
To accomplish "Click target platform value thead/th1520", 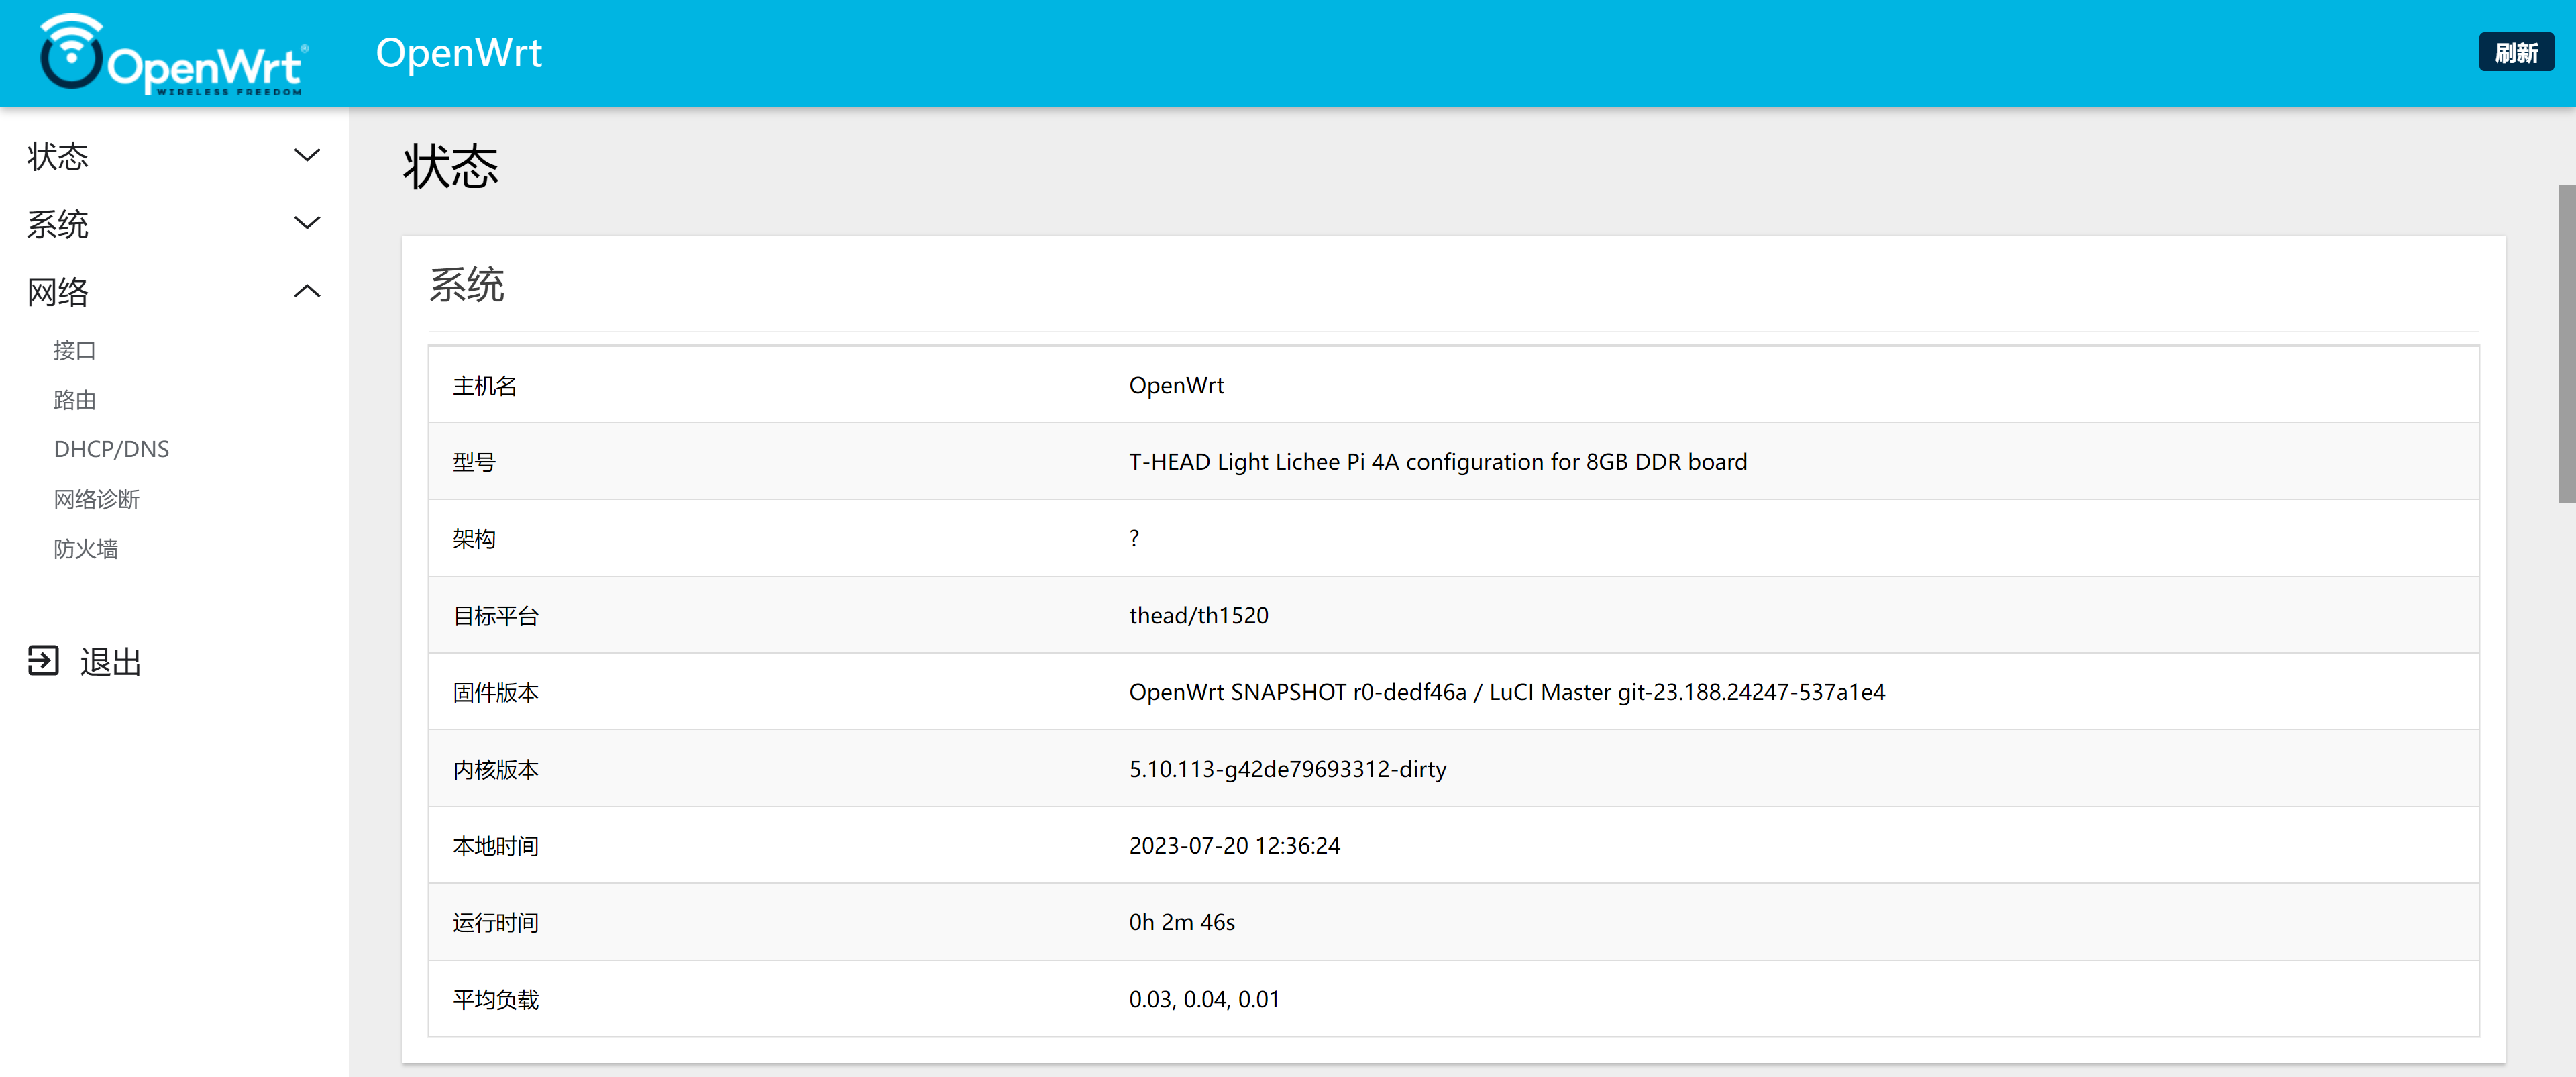I will click(x=1198, y=615).
